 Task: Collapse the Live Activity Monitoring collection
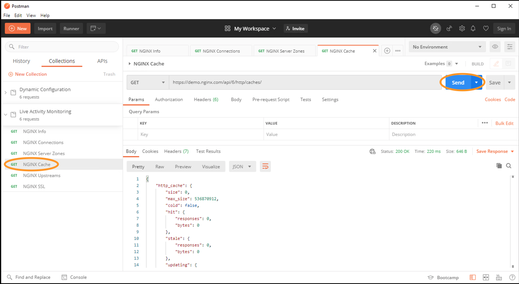[6, 115]
